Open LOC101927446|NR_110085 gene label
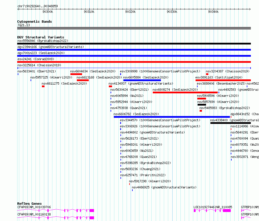Screen dimensions: 259x221 (x=213, y=207)
